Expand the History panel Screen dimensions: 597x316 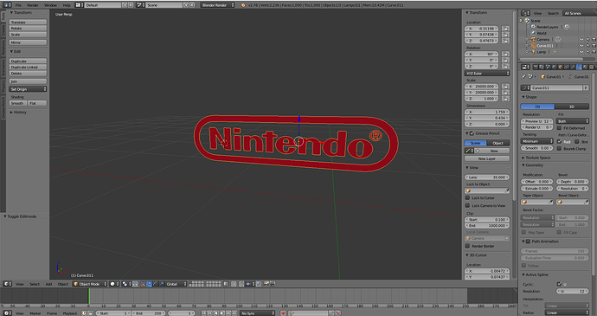point(19,112)
